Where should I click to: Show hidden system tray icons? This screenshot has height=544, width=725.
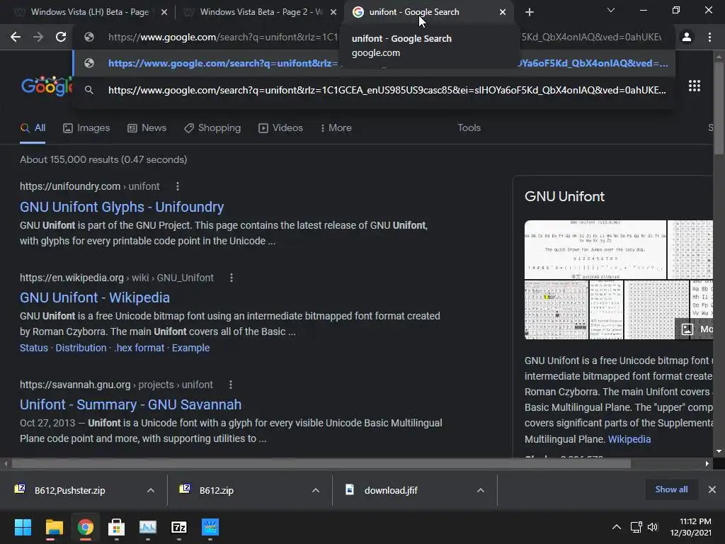(617, 527)
